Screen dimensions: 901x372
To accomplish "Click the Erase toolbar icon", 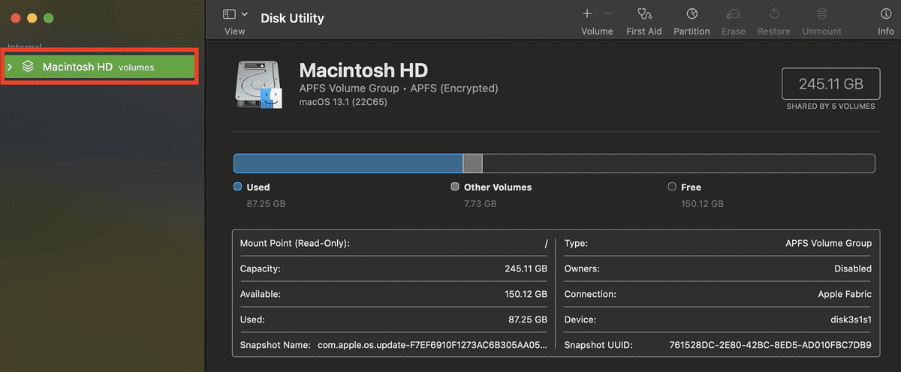I will coord(734,13).
